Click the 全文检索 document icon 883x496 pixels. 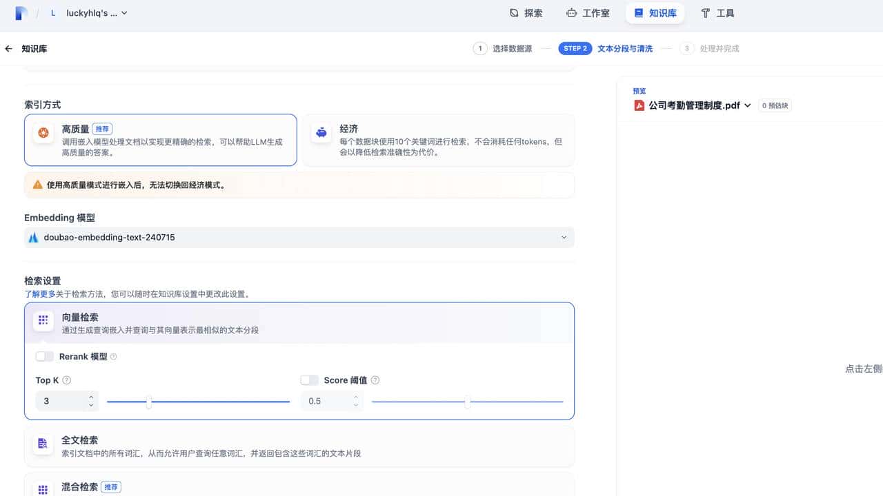(42, 444)
